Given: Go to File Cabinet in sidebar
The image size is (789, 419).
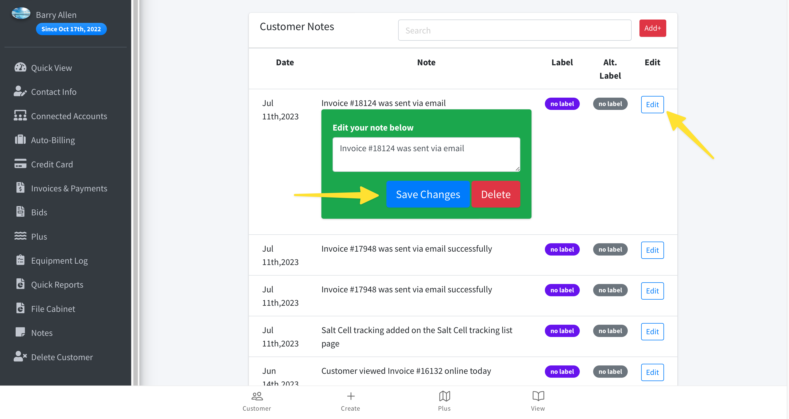Looking at the screenshot, I should coord(53,309).
